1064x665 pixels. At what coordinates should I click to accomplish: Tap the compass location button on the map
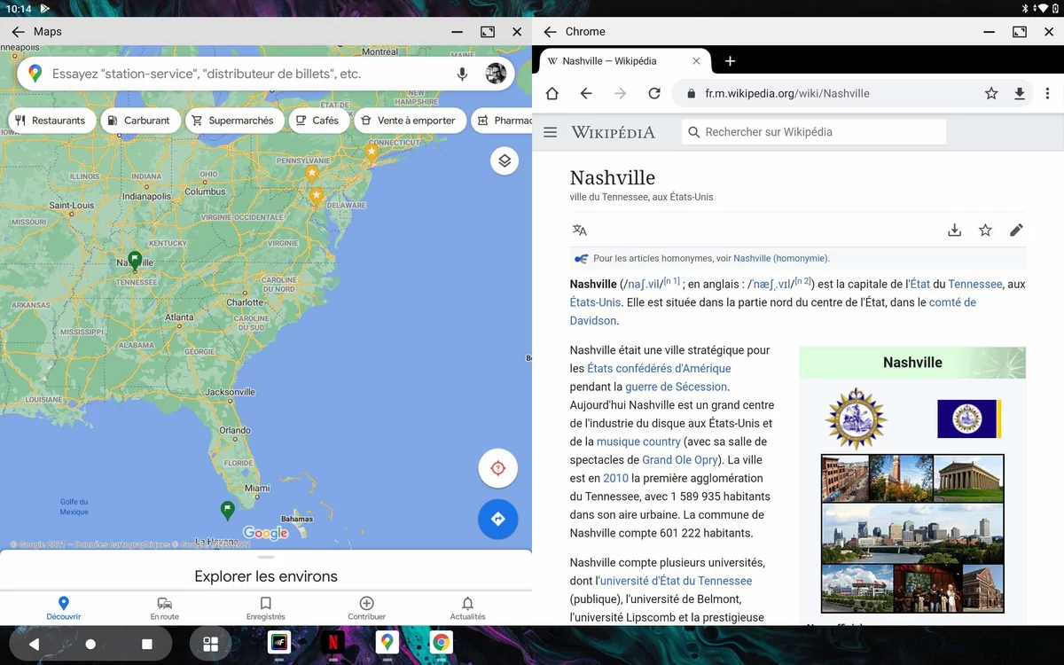pyautogui.click(x=497, y=468)
